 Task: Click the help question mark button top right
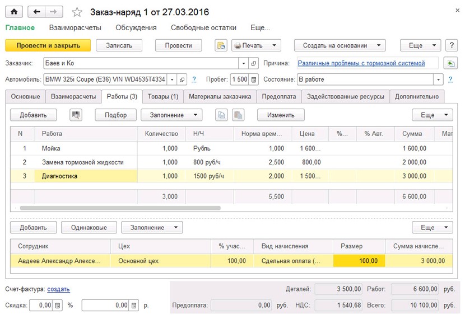(x=450, y=45)
